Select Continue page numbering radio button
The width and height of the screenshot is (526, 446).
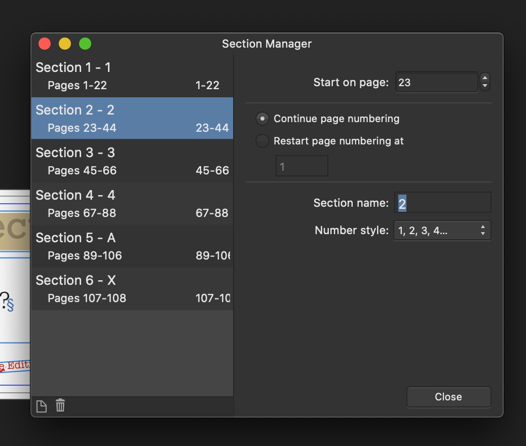(262, 119)
